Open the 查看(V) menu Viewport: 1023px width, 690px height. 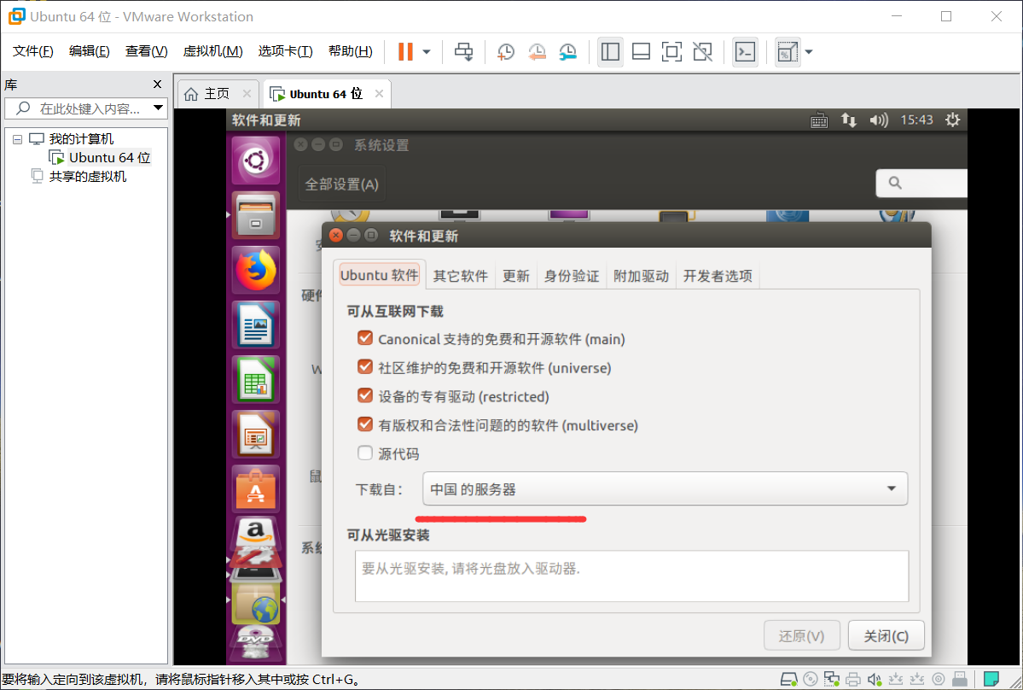pos(146,51)
